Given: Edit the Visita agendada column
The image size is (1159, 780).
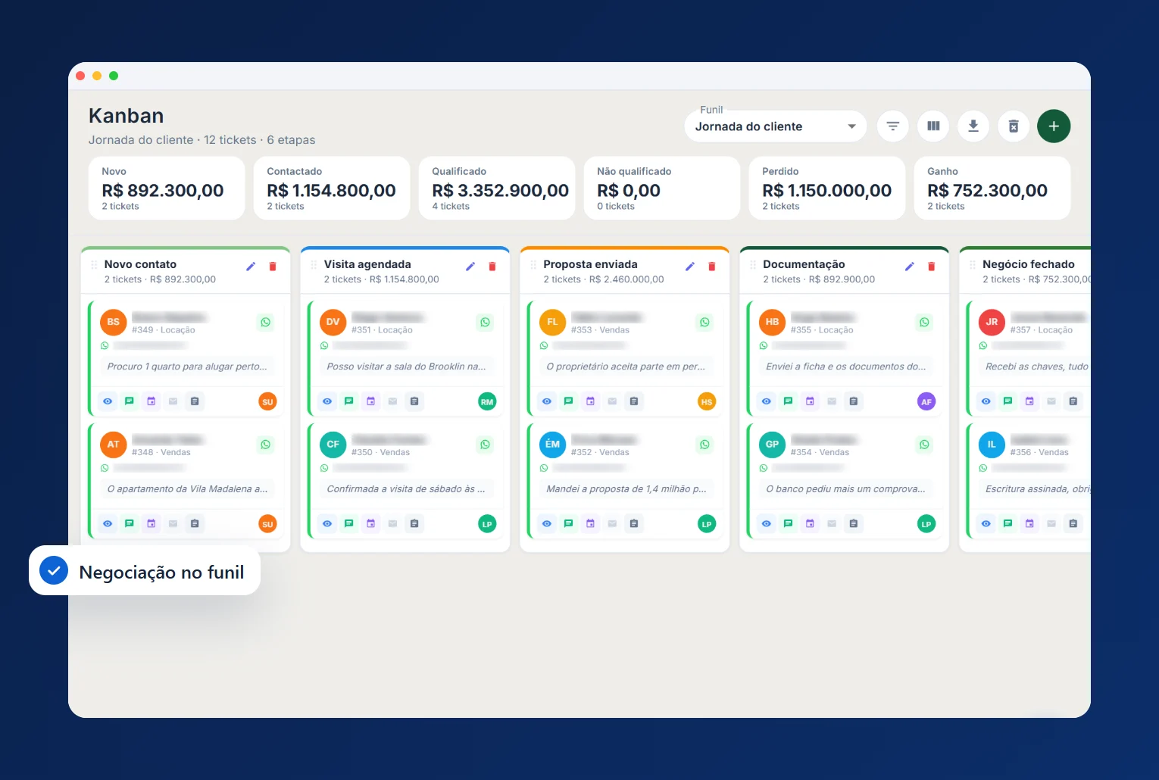Looking at the screenshot, I should [x=470, y=267].
